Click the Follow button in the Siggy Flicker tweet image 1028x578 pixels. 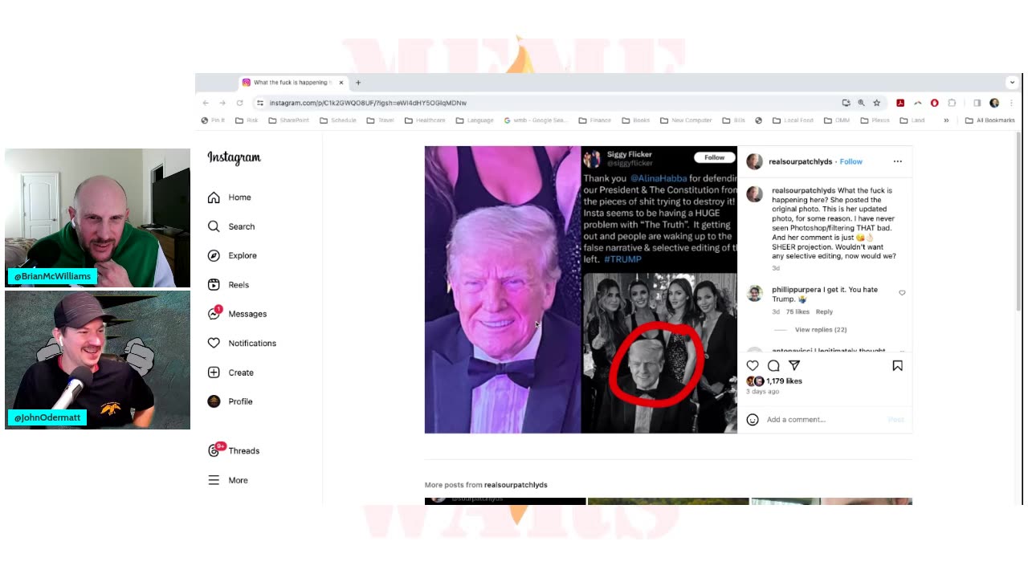(x=714, y=157)
